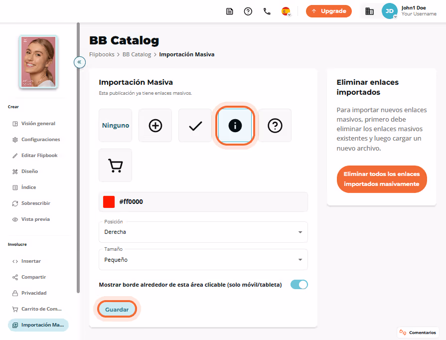Click Eliminar todos los enlaces importados masivamente
Screen dimensions: 446x340
382,179
